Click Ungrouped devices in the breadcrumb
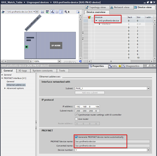The image size is (157, 156). 38,2
